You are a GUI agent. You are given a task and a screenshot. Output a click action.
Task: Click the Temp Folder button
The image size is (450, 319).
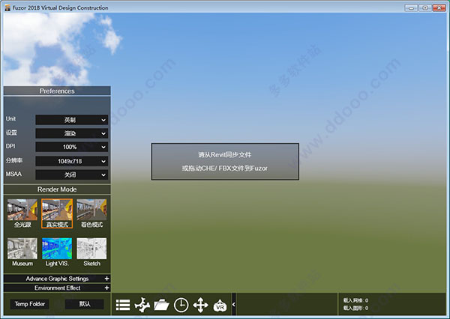point(29,304)
